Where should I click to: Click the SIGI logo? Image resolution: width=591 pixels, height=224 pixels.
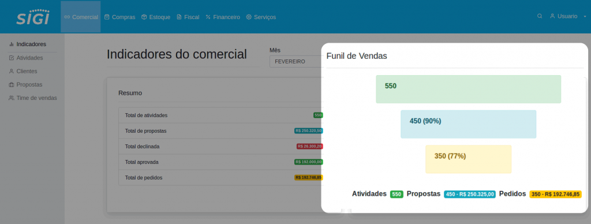click(33, 17)
